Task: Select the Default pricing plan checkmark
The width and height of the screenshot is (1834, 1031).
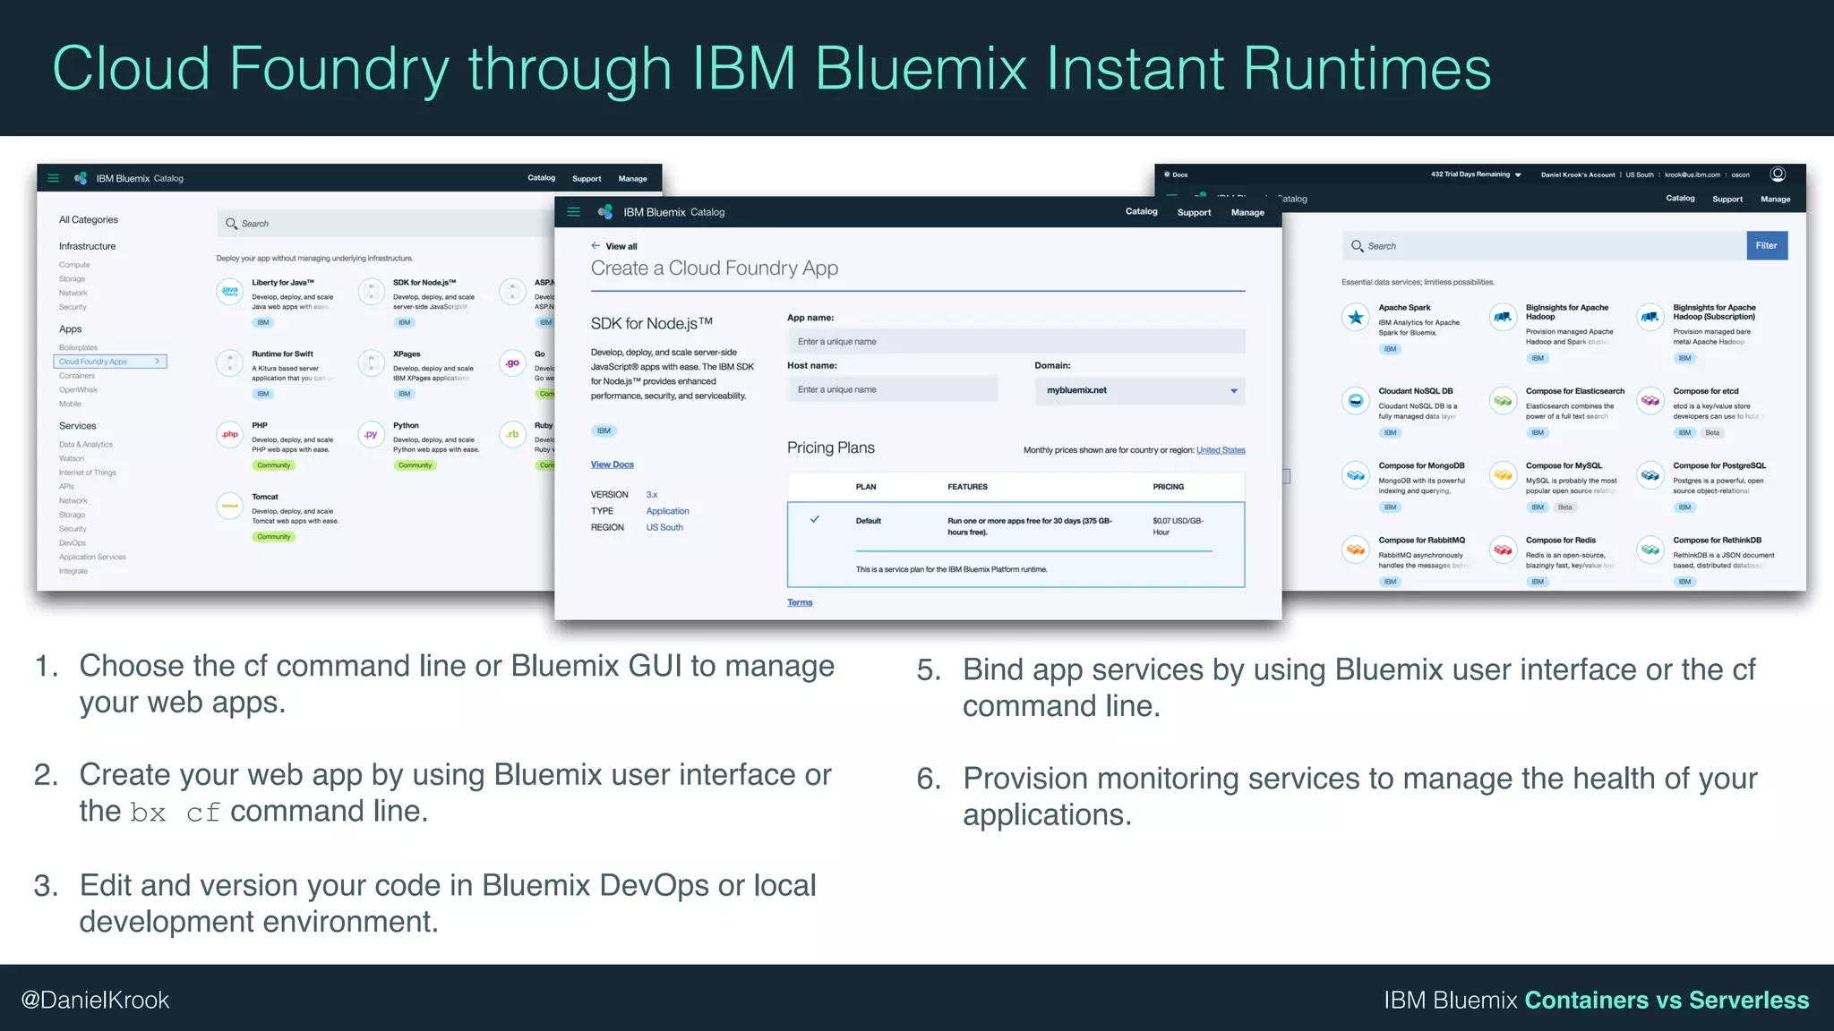Action: [x=815, y=519]
